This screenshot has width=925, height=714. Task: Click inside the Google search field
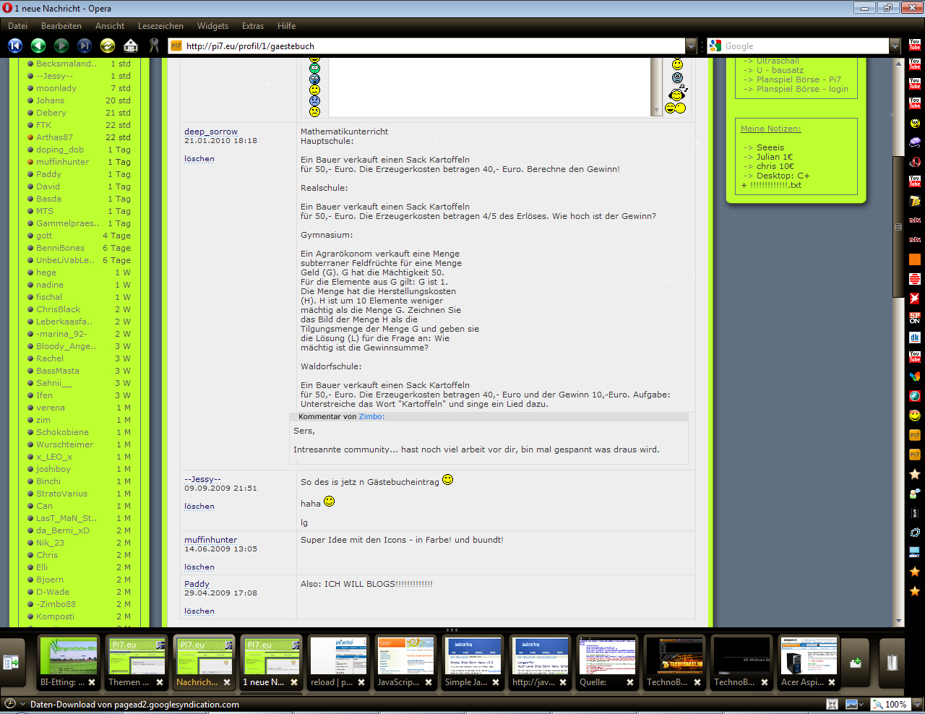pos(804,46)
